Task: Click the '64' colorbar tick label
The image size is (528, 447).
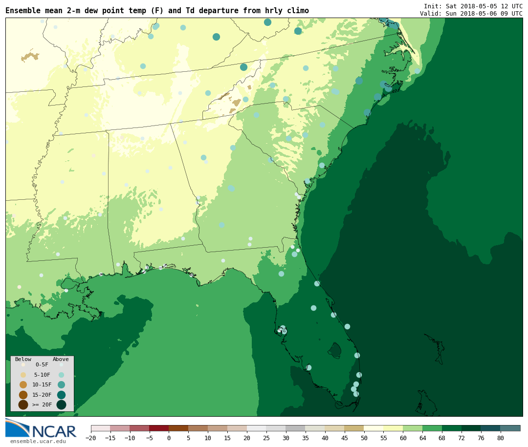Action: (x=422, y=438)
